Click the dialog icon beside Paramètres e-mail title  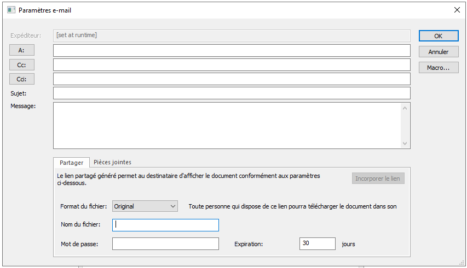tap(11, 10)
